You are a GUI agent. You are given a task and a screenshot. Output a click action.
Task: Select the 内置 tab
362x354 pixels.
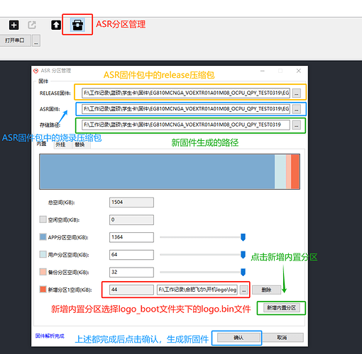42,144
